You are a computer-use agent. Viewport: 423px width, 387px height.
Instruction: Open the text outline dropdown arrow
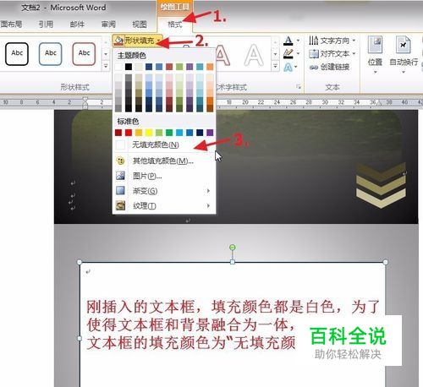298,53
